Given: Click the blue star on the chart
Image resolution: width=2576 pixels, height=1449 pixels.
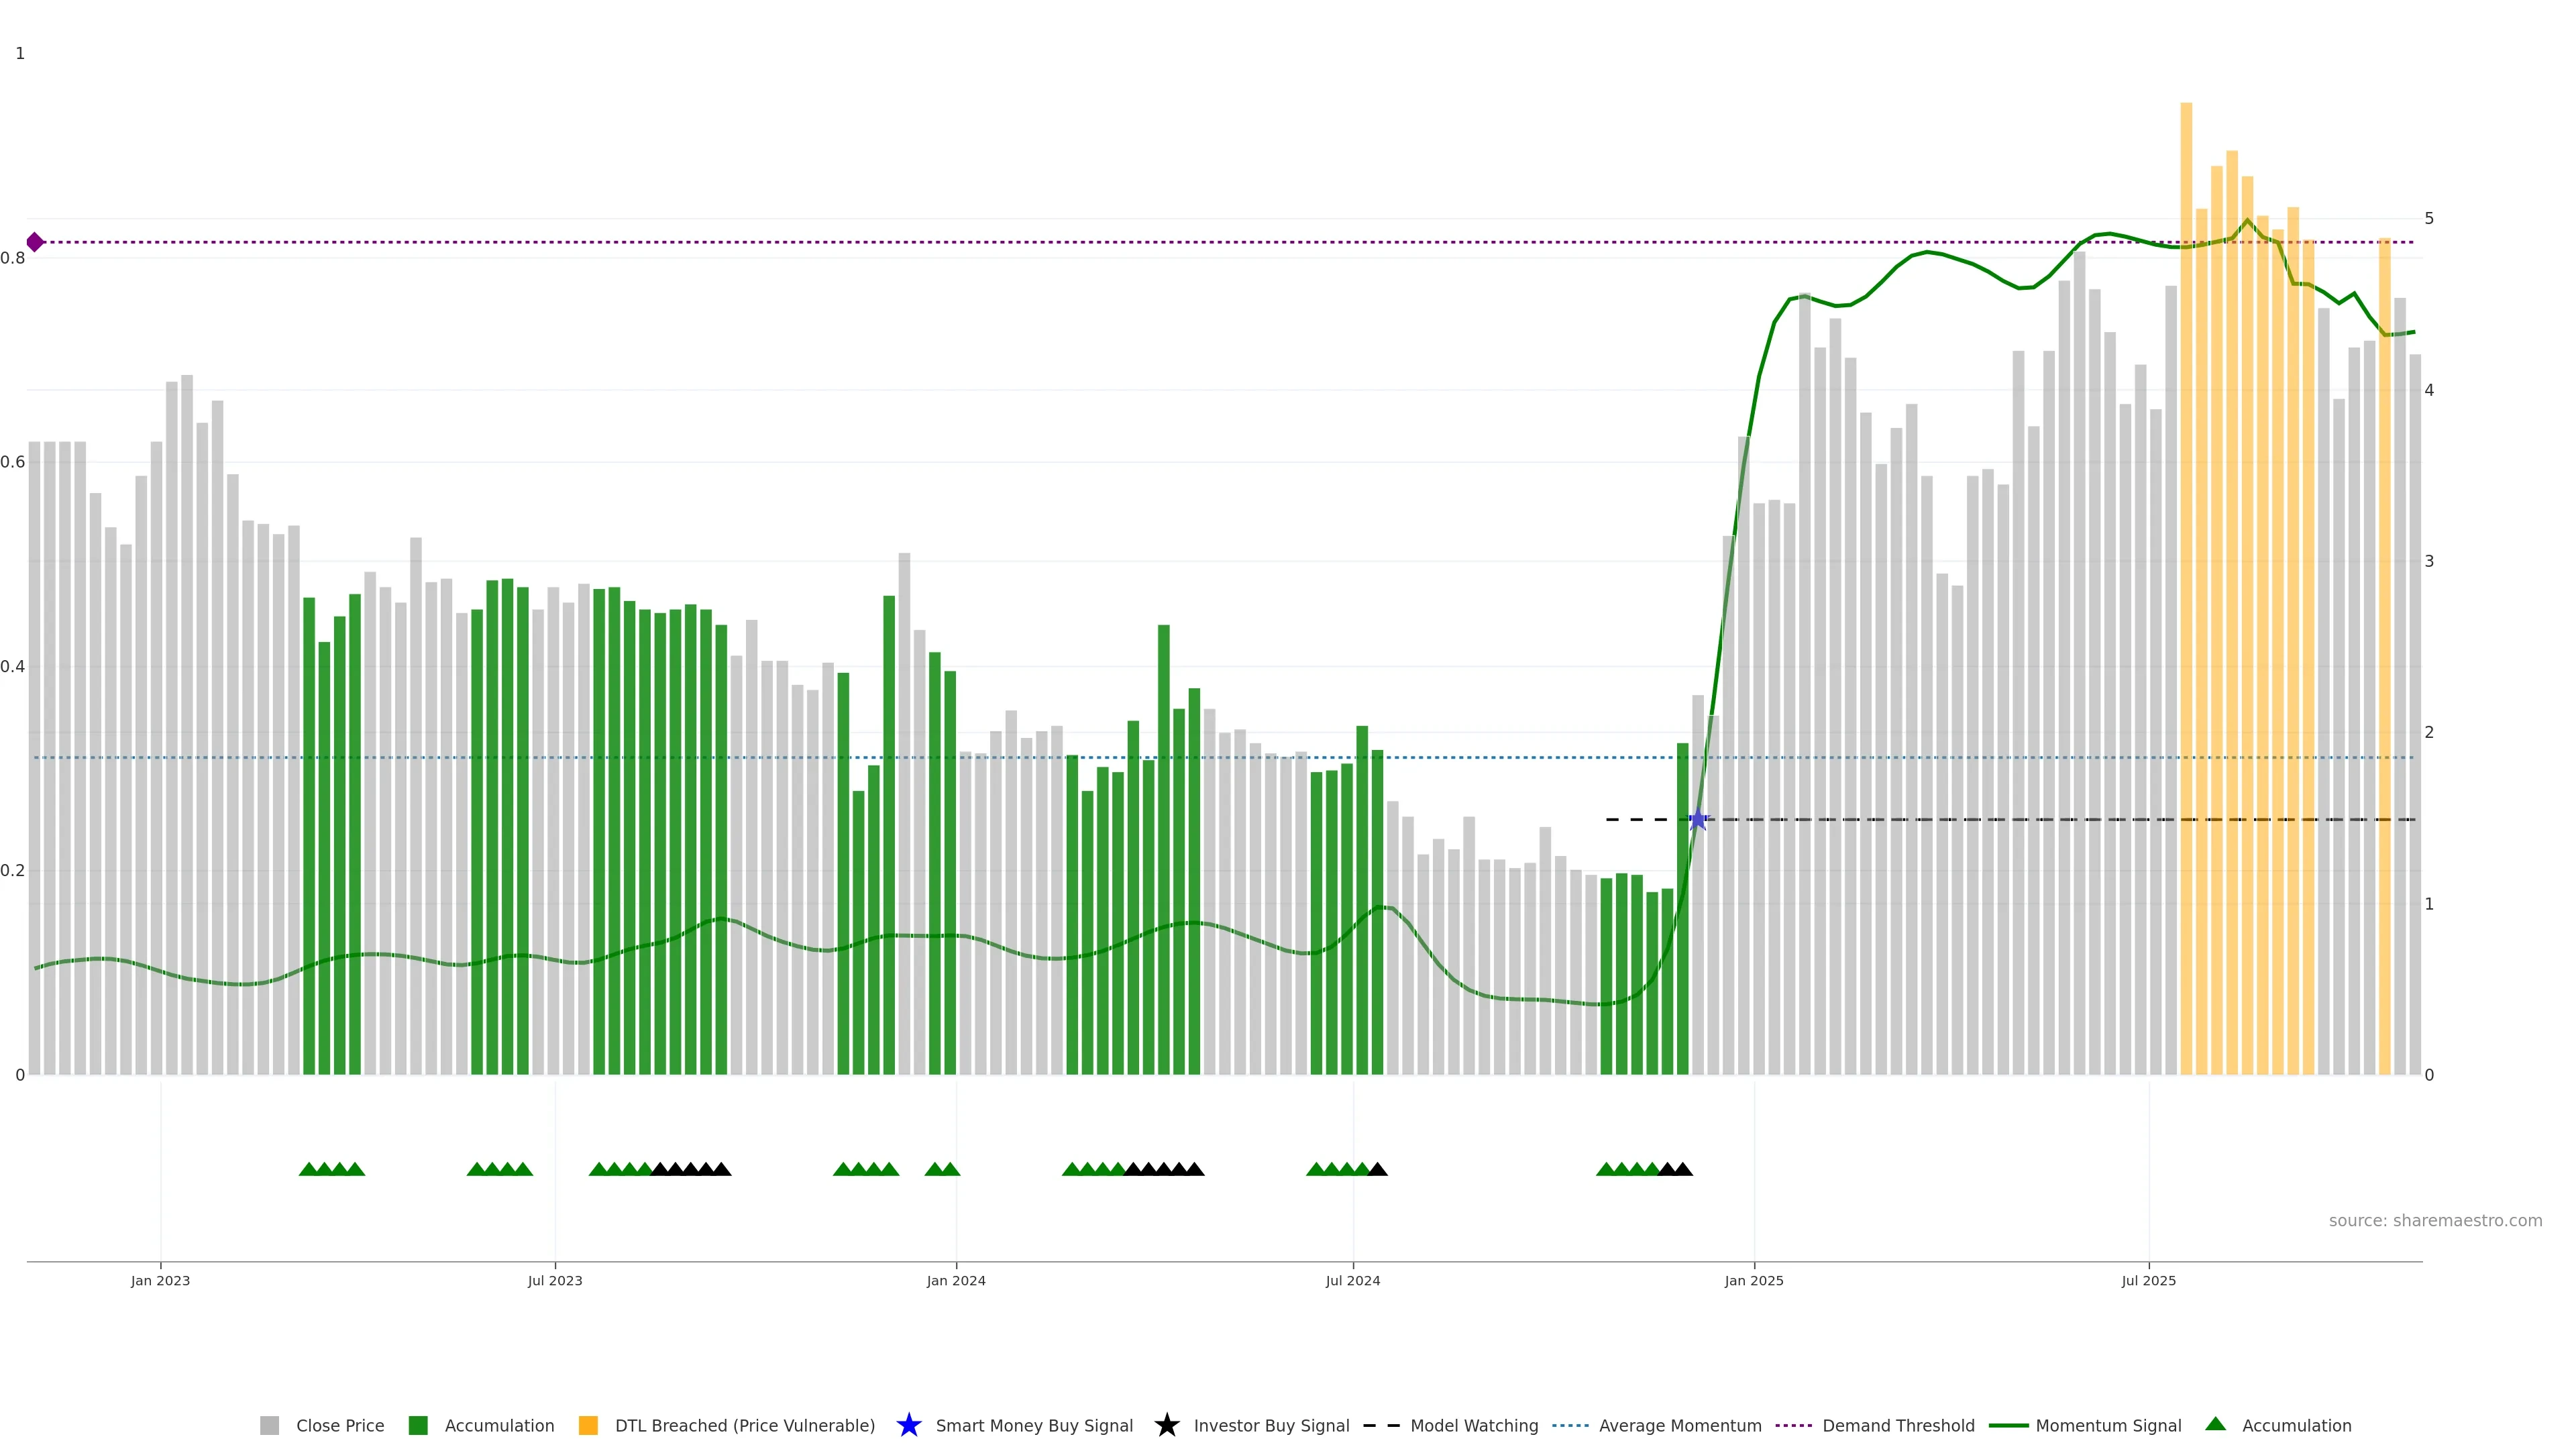Looking at the screenshot, I should click(x=1697, y=820).
